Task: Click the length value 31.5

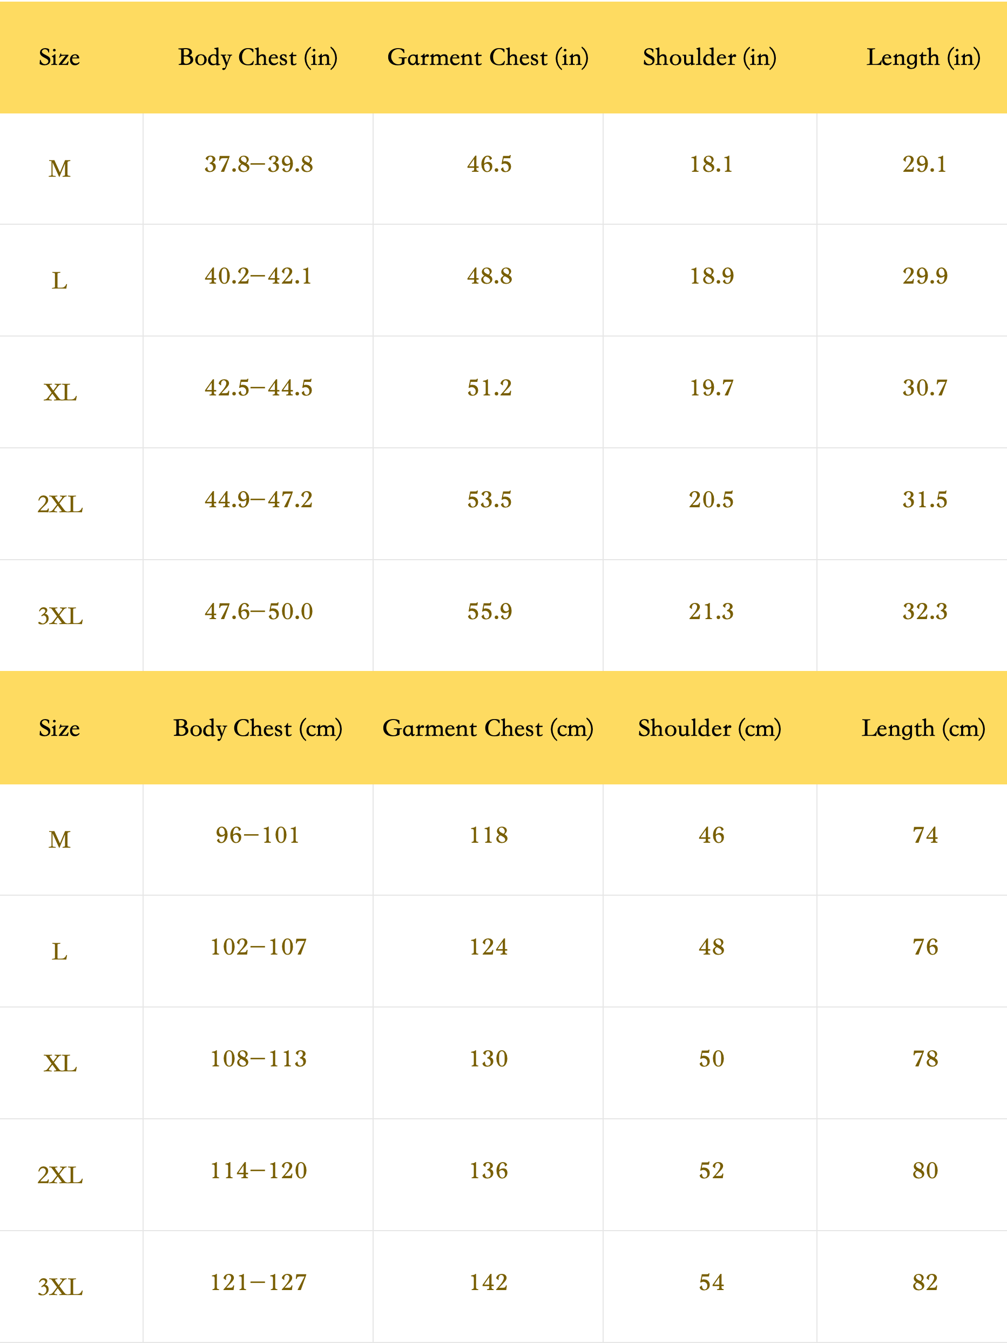Action: [924, 500]
